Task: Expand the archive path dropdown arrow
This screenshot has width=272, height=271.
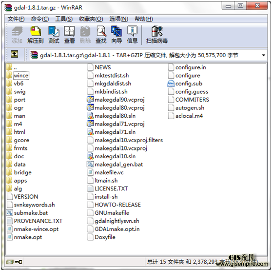Action: tap(264, 55)
